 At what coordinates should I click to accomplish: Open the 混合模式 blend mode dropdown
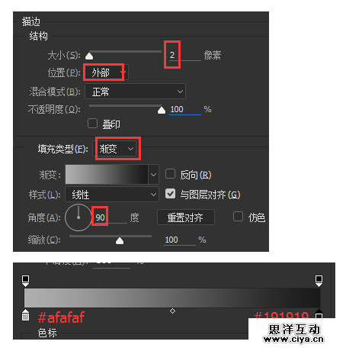135,92
